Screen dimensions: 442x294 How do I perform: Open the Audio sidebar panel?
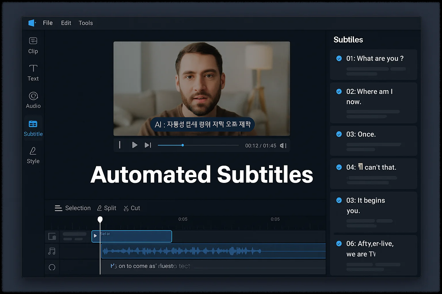click(33, 100)
